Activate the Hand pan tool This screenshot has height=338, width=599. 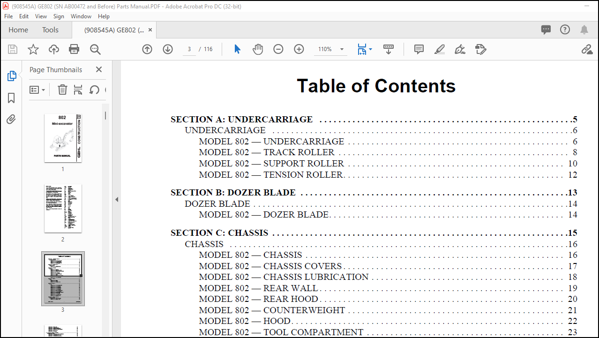[x=258, y=49]
